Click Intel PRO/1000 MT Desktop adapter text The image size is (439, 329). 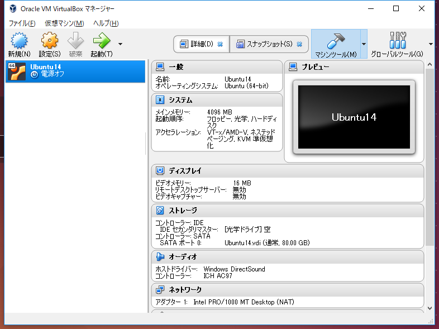(244, 302)
